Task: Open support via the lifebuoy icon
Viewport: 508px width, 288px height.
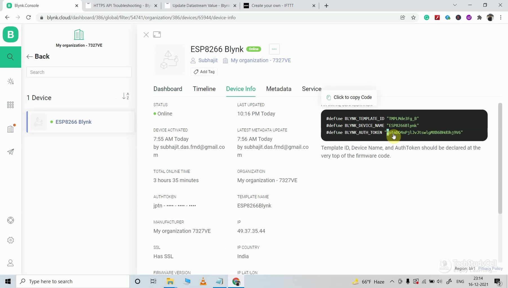Action: [x=10, y=220]
